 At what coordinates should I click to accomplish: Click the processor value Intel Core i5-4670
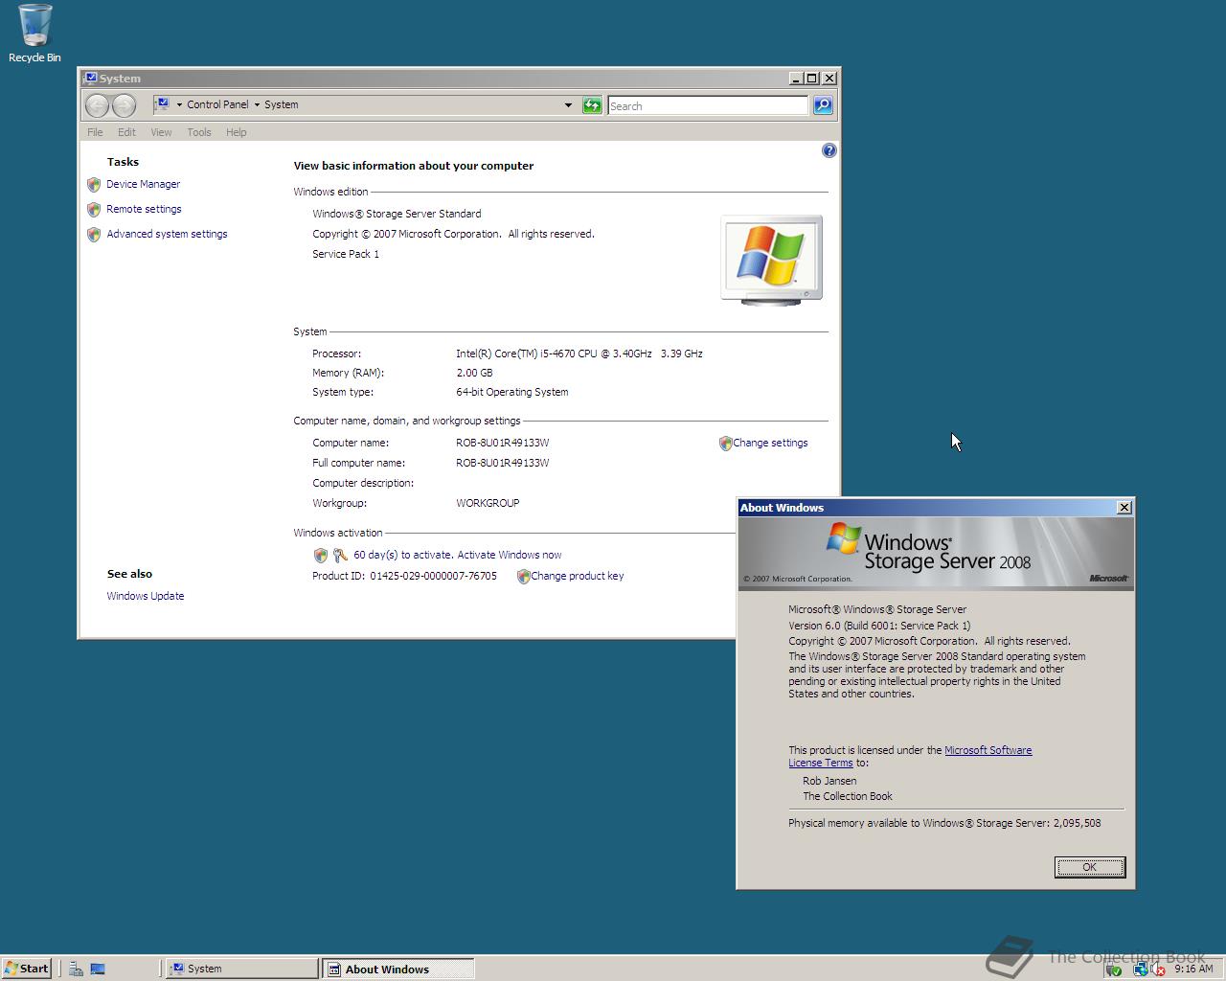click(x=579, y=354)
